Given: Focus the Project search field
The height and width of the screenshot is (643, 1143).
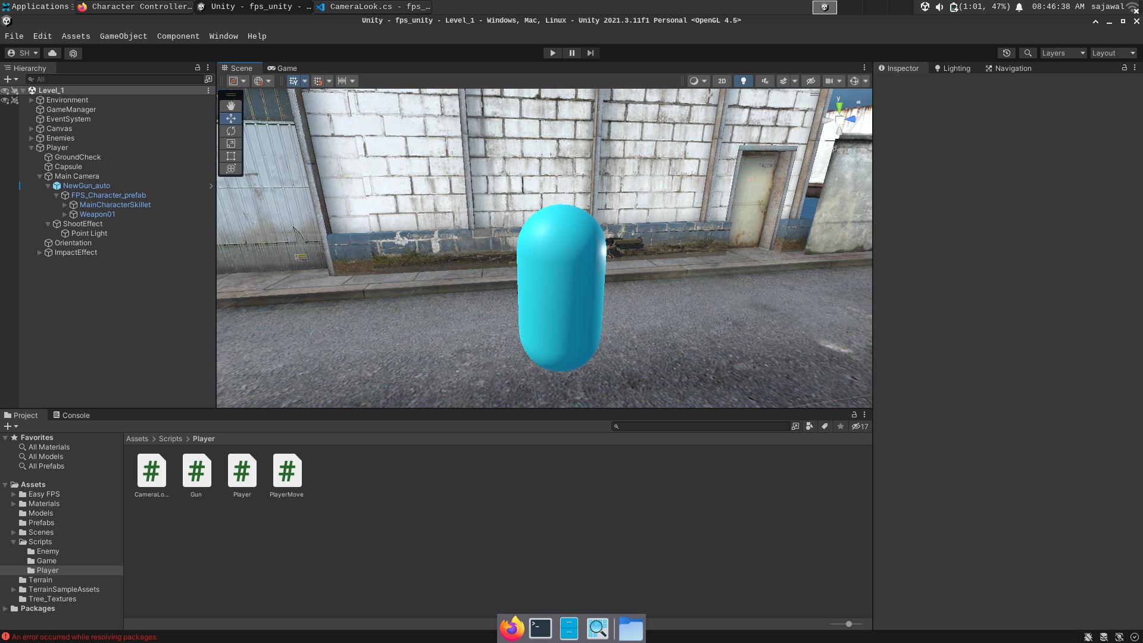Looking at the screenshot, I should (701, 426).
